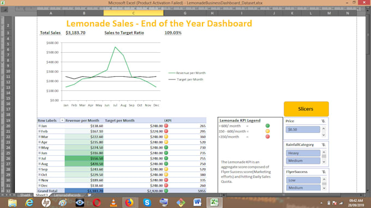371x208 pixels.
Task: Toggle the Low FlyerSuccess slicer item
Action: click(303, 180)
